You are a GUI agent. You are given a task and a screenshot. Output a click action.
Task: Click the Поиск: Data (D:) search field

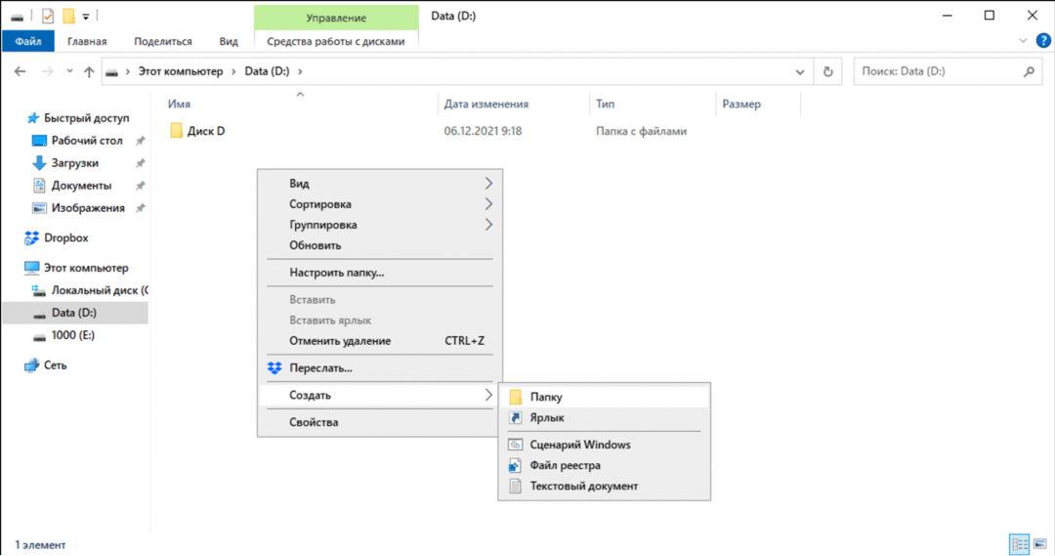pos(936,71)
